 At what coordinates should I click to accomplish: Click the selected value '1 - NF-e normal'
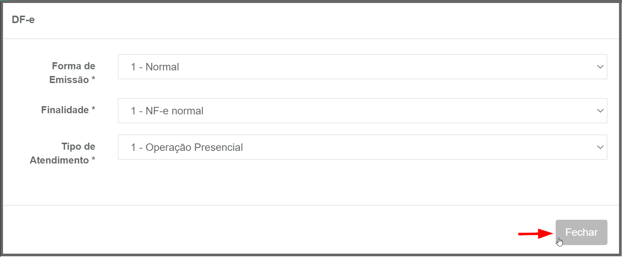(167, 111)
